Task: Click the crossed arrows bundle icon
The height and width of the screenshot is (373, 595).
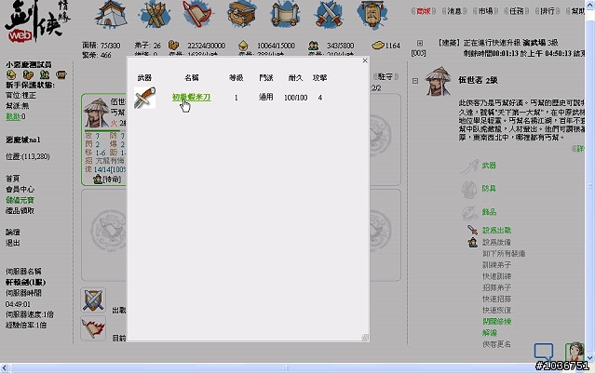Action: coord(155,15)
